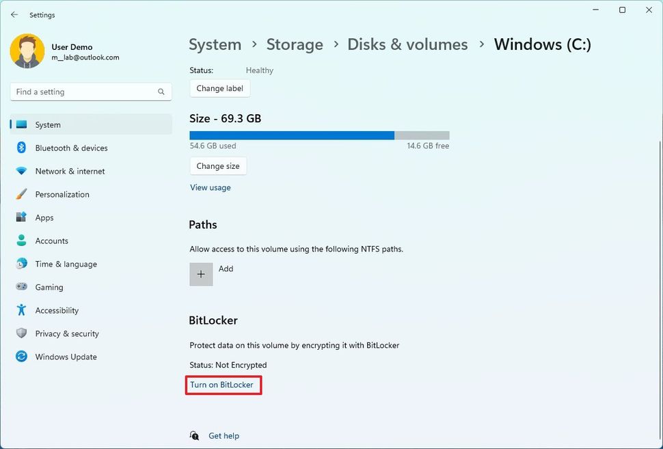Open Bluetooth & devices settings
Viewport: 663px width, 449px height.
(x=70, y=148)
